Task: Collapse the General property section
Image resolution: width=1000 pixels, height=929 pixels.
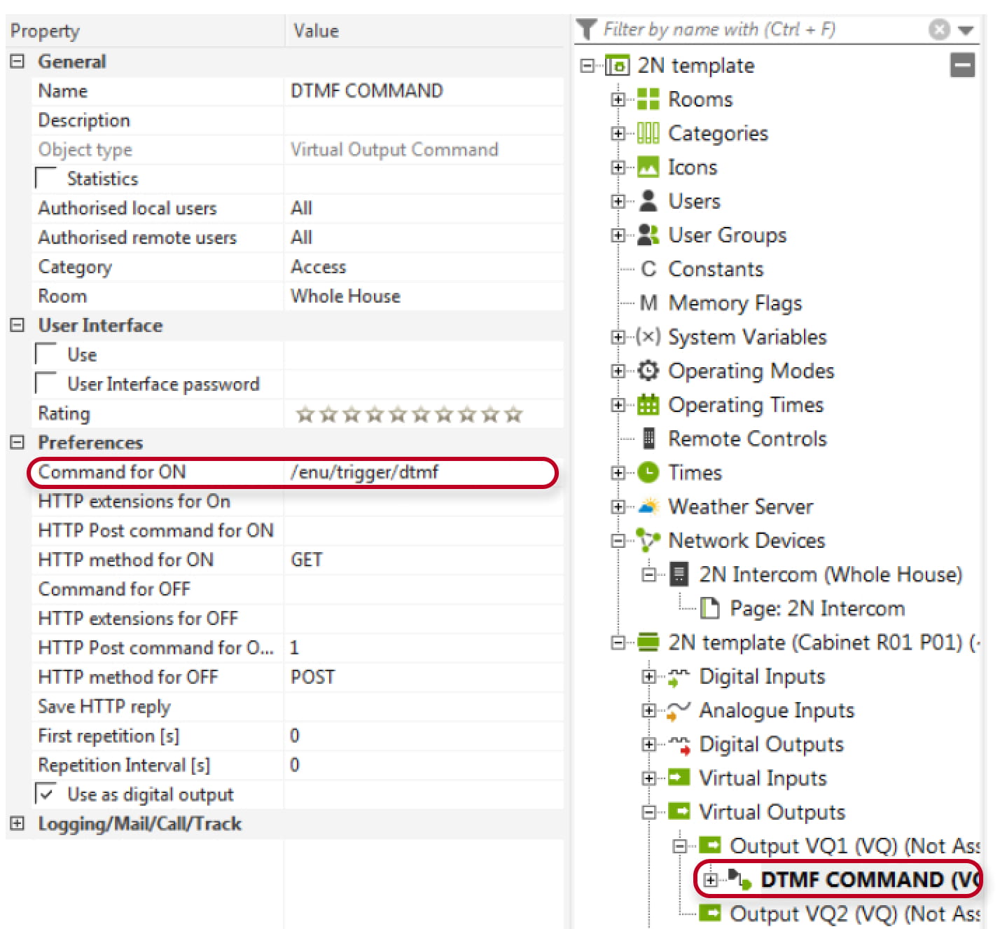Action: (18, 61)
